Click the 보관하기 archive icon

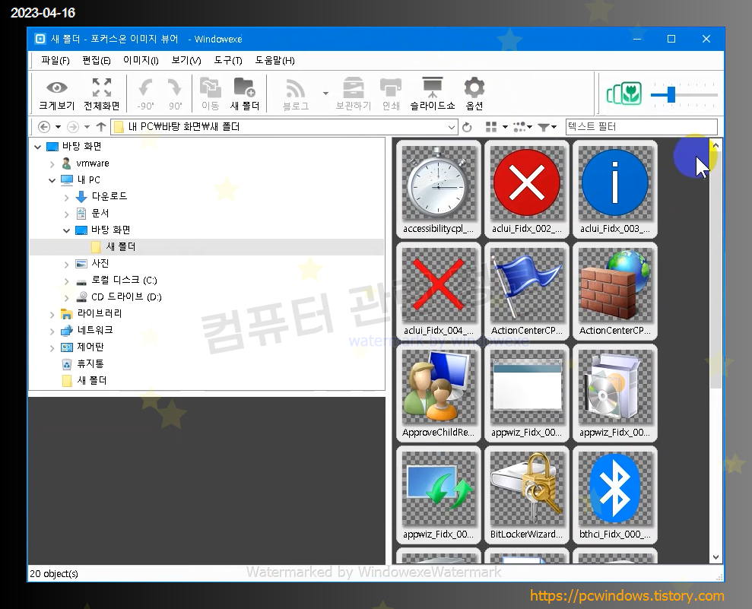click(354, 94)
